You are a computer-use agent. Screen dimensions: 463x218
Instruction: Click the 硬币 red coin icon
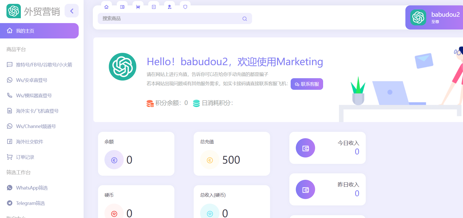[114, 213]
